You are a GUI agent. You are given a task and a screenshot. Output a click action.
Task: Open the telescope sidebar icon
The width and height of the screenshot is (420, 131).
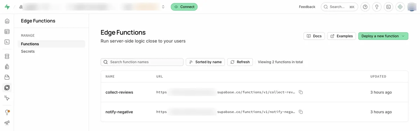[x=7, y=123]
